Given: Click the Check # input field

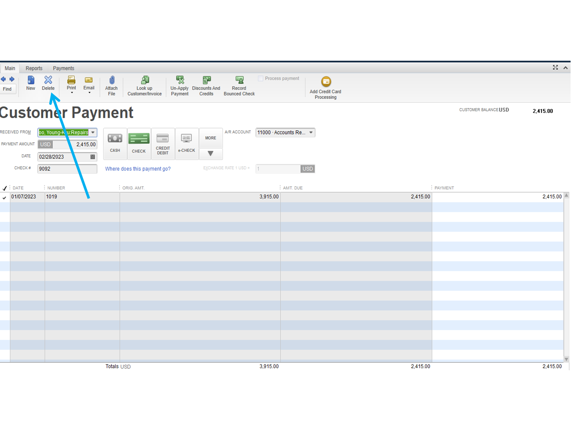Looking at the screenshot, I should (67, 169).
